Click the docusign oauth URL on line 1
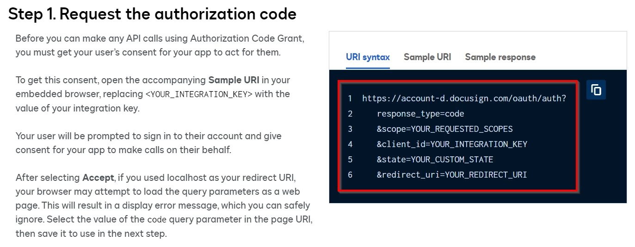This screenshot has width=635, height=247. click(x=464, y=99)
